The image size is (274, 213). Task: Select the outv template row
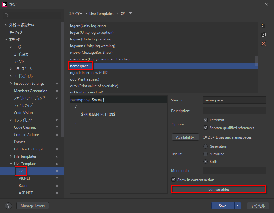(163, 86)
